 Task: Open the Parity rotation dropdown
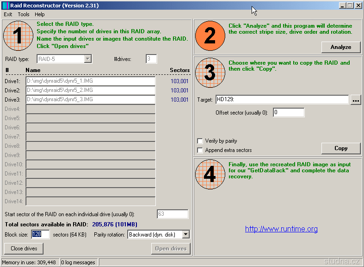coord(186,235)
